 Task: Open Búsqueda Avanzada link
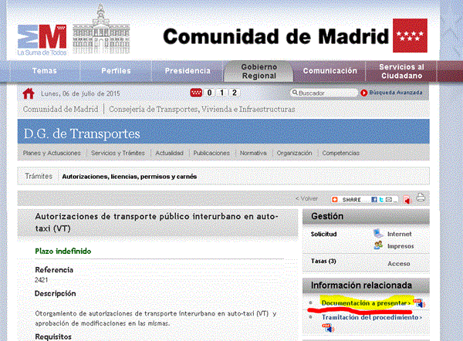[x=396, y=93]
